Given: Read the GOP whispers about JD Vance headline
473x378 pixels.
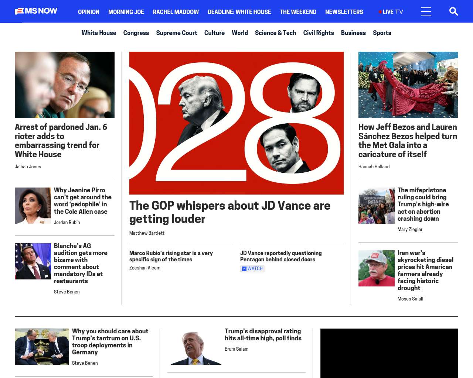Looking at the screenshot, I should 230,212.
